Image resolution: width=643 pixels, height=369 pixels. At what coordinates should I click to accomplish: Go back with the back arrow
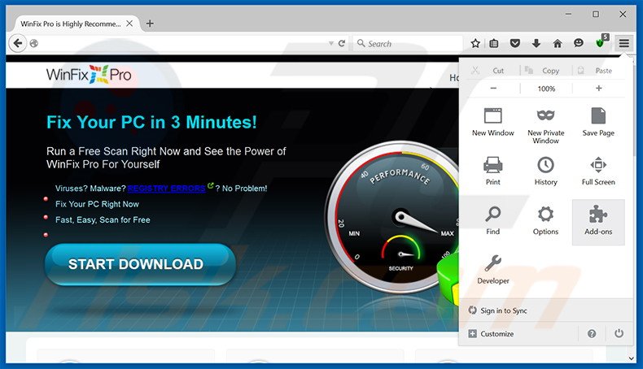click(x=17, y=43)
